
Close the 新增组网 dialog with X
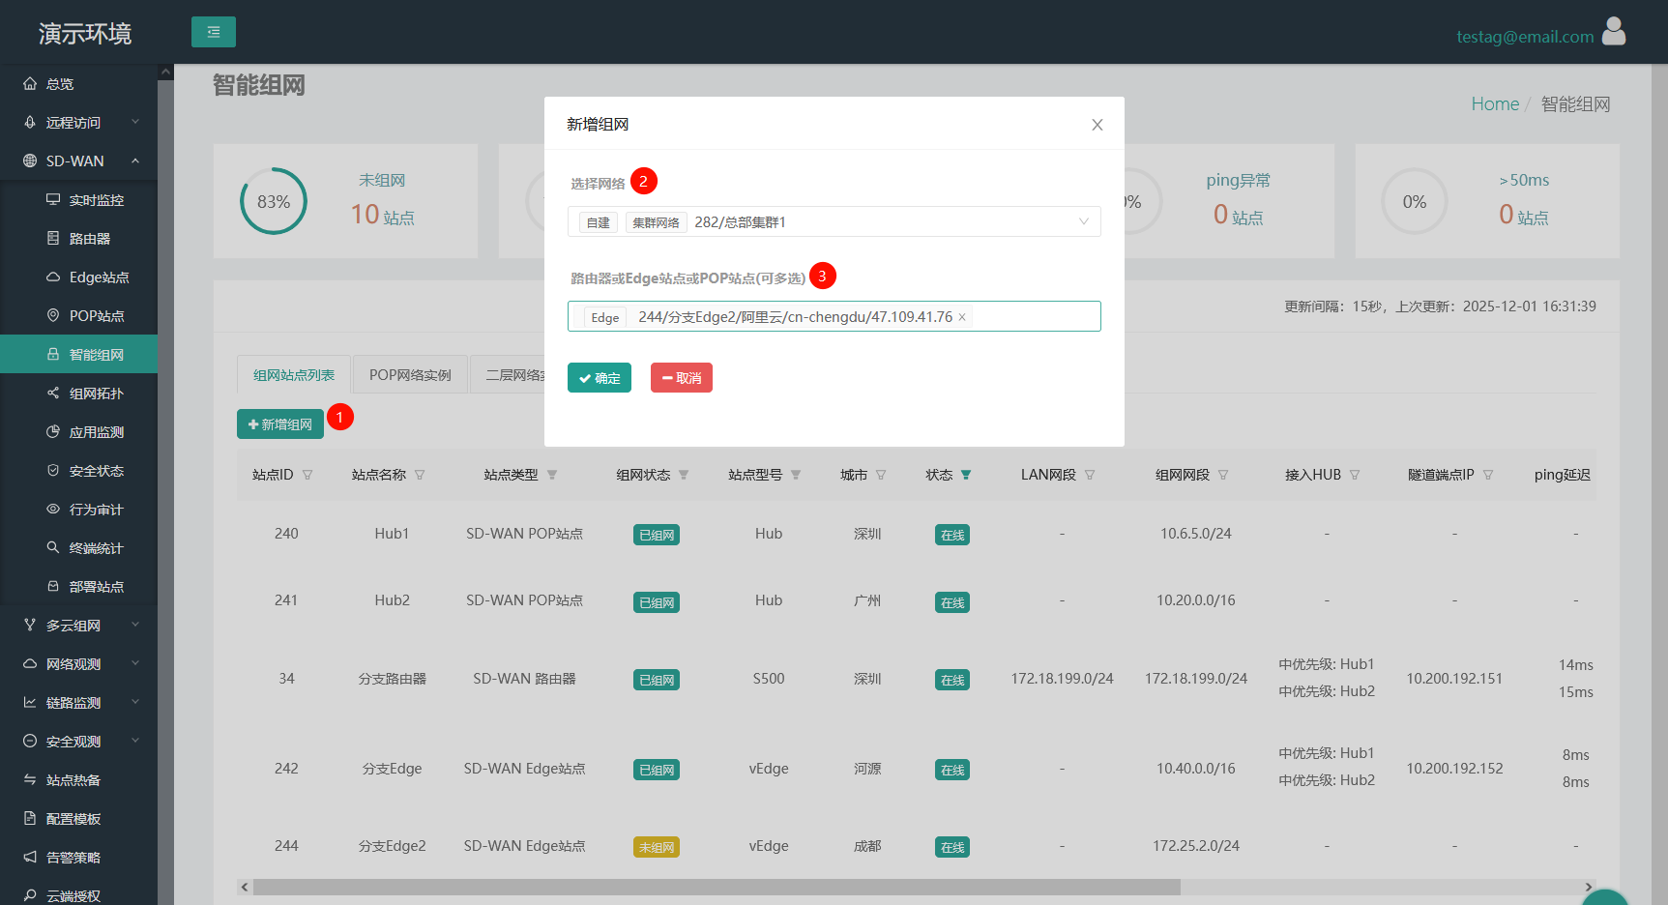pos(1097,125)
